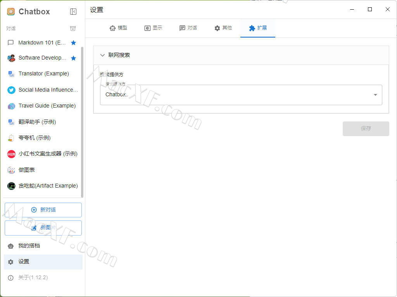Minimize the Chatbox window
This screenshot has height=297, width=397.
point(352,10)
